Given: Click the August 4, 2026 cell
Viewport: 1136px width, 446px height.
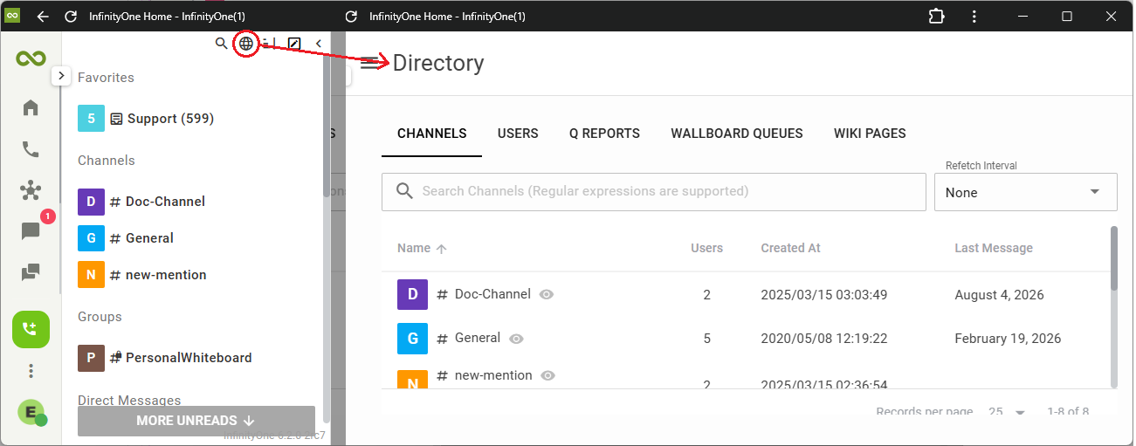Looking at the screenshot, I should click(1001, 295).
